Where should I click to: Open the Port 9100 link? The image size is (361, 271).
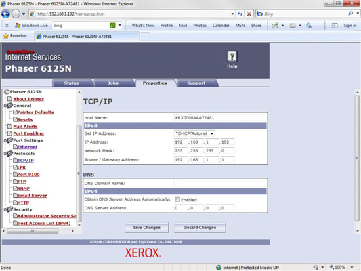28,175
